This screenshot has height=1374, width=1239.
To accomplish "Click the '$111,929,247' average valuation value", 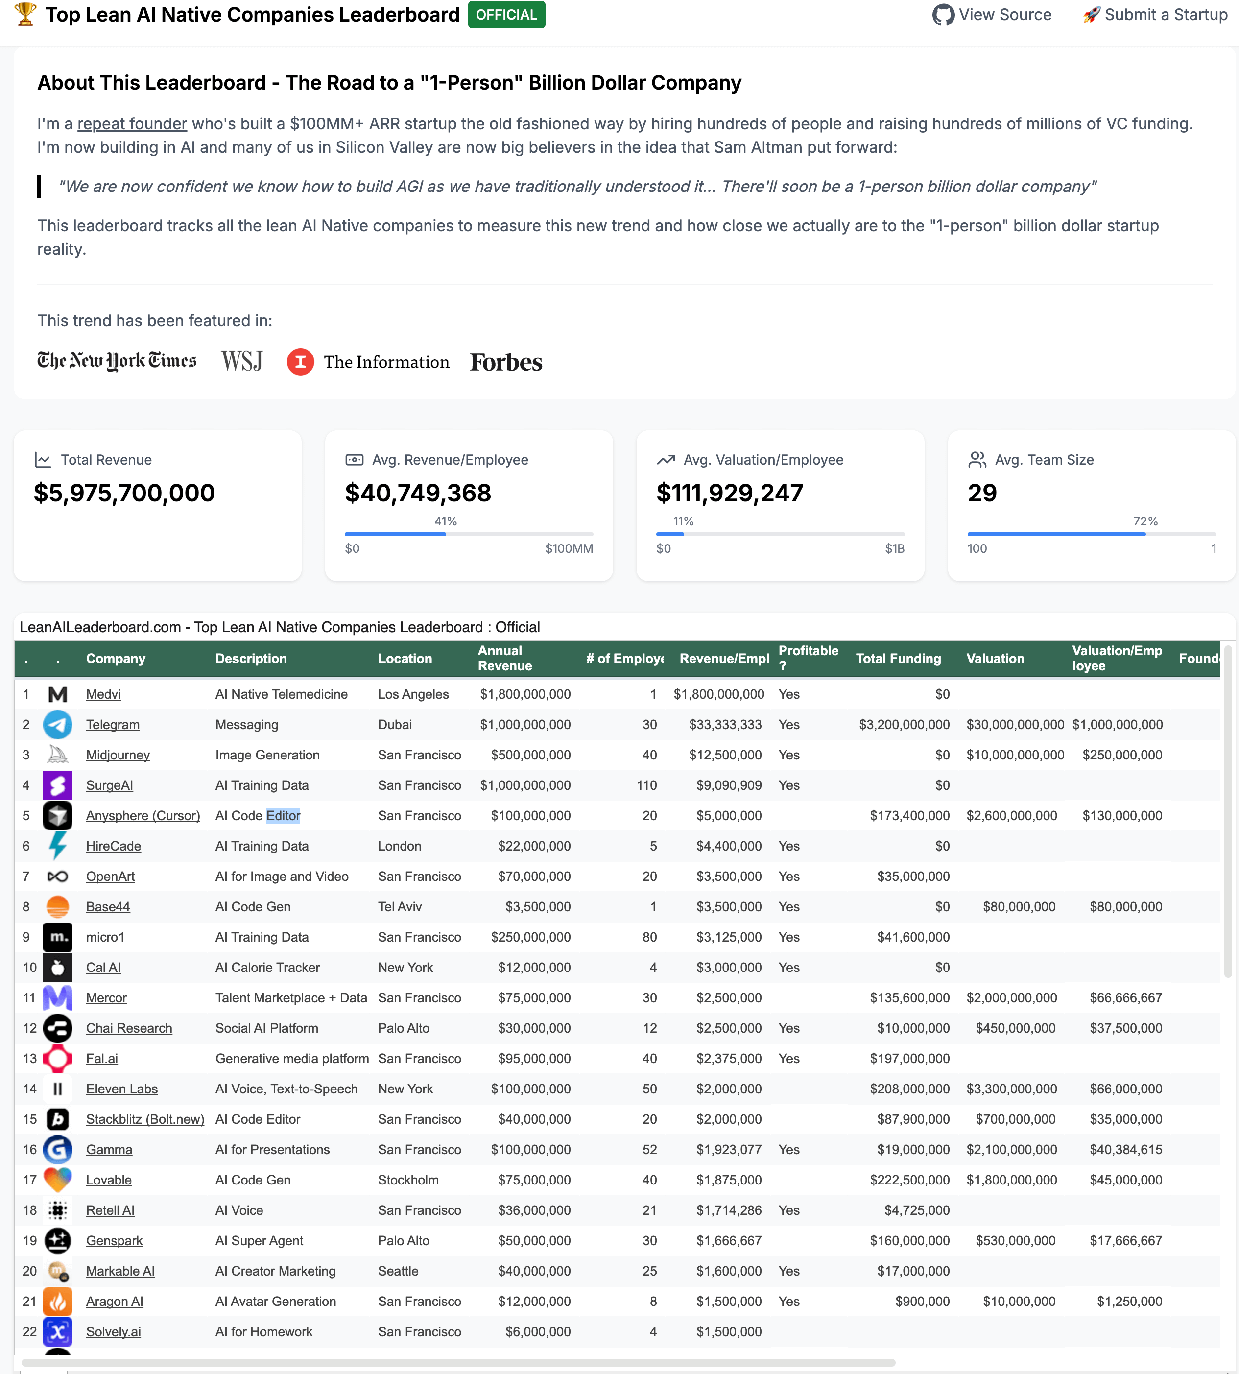I will [x=730, y=493].
